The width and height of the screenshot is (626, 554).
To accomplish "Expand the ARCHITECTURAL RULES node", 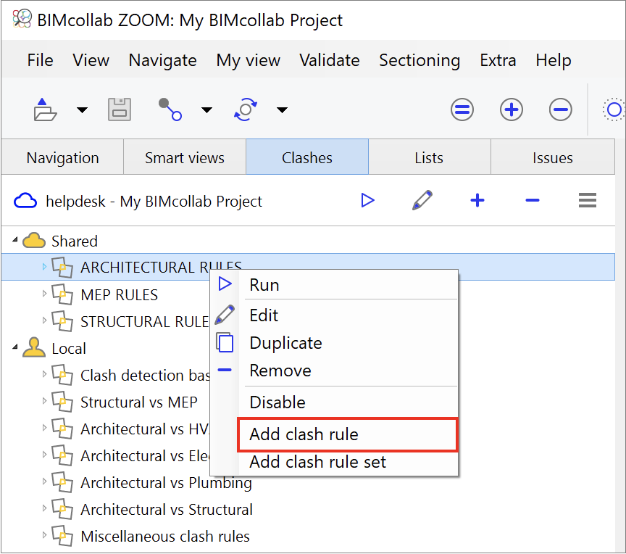I will point(44,267).
